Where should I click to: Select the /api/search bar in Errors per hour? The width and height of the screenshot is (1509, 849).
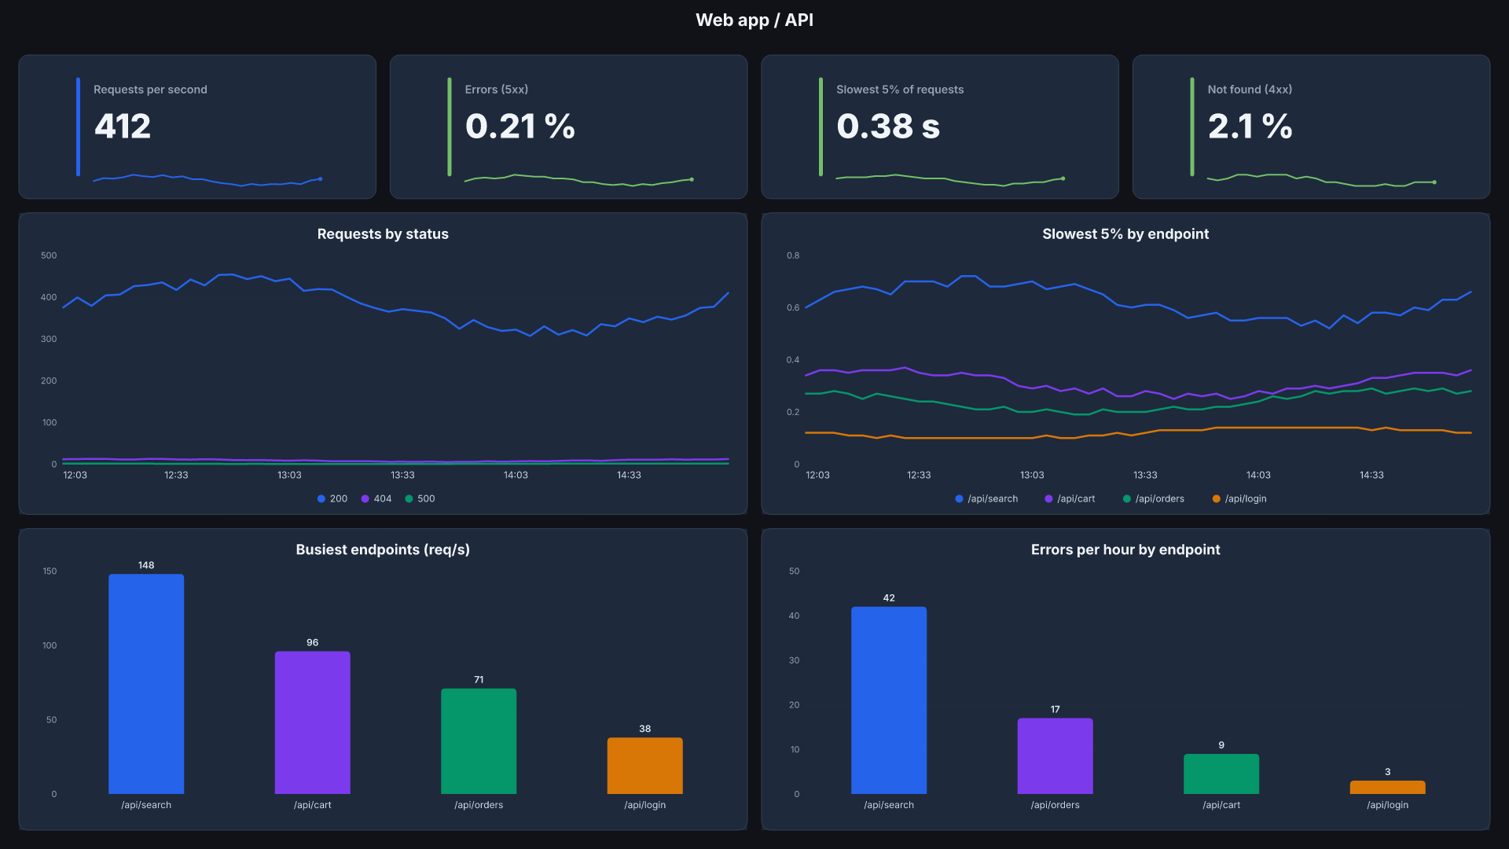(x=889, y=700)
